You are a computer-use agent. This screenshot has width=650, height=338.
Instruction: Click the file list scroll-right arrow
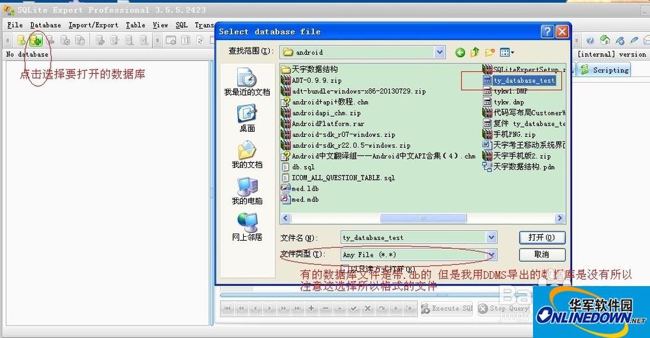click(560, 218)
